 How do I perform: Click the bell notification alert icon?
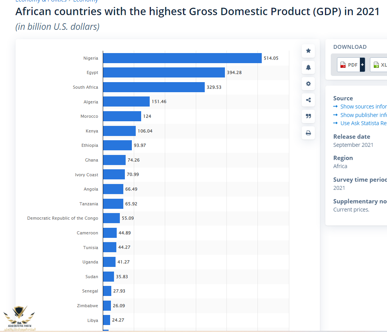tap(308, 67)
